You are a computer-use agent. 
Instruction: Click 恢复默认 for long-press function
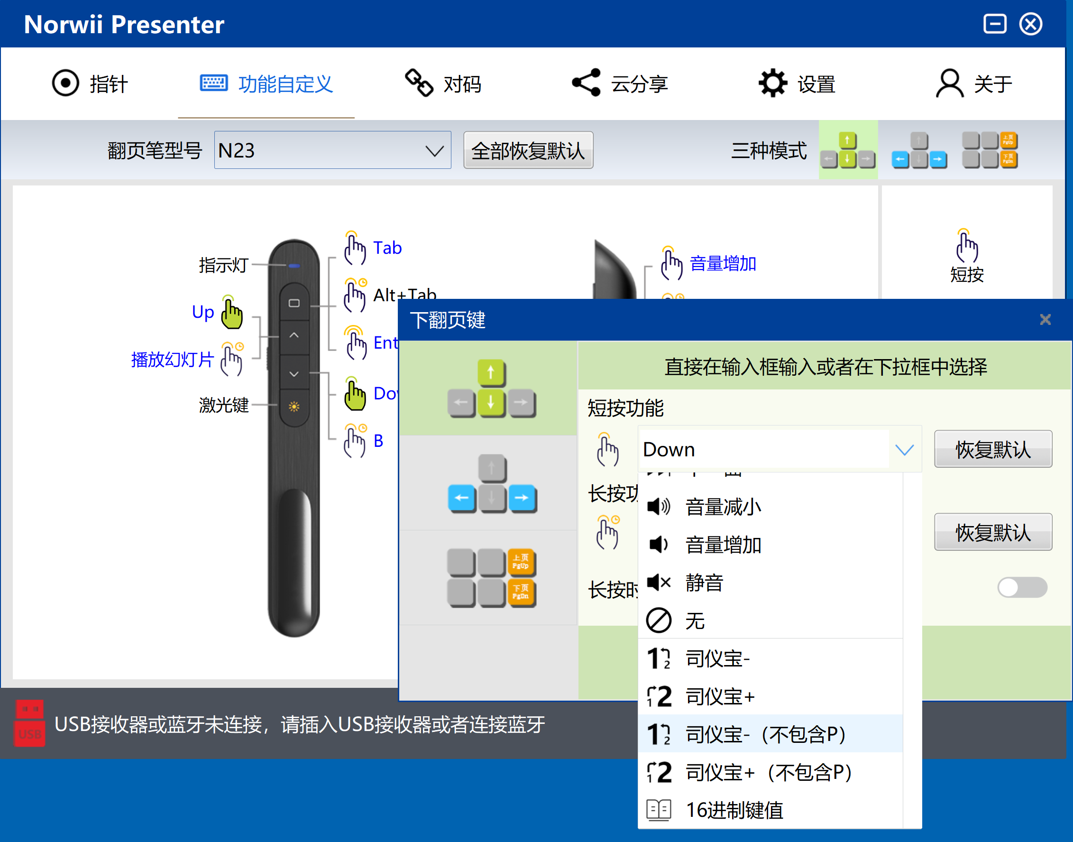tap(993, 532)
